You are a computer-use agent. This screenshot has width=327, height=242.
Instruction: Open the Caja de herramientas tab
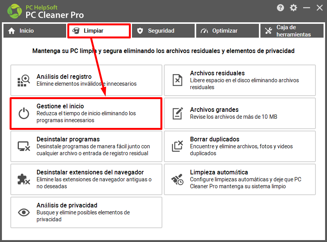pyautogui.click(x=292, y=31)
